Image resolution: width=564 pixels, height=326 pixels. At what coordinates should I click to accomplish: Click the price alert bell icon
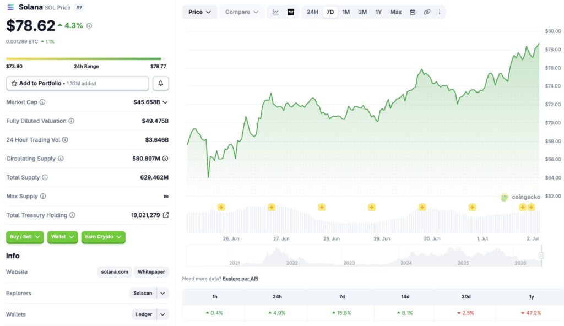[160, 83]
